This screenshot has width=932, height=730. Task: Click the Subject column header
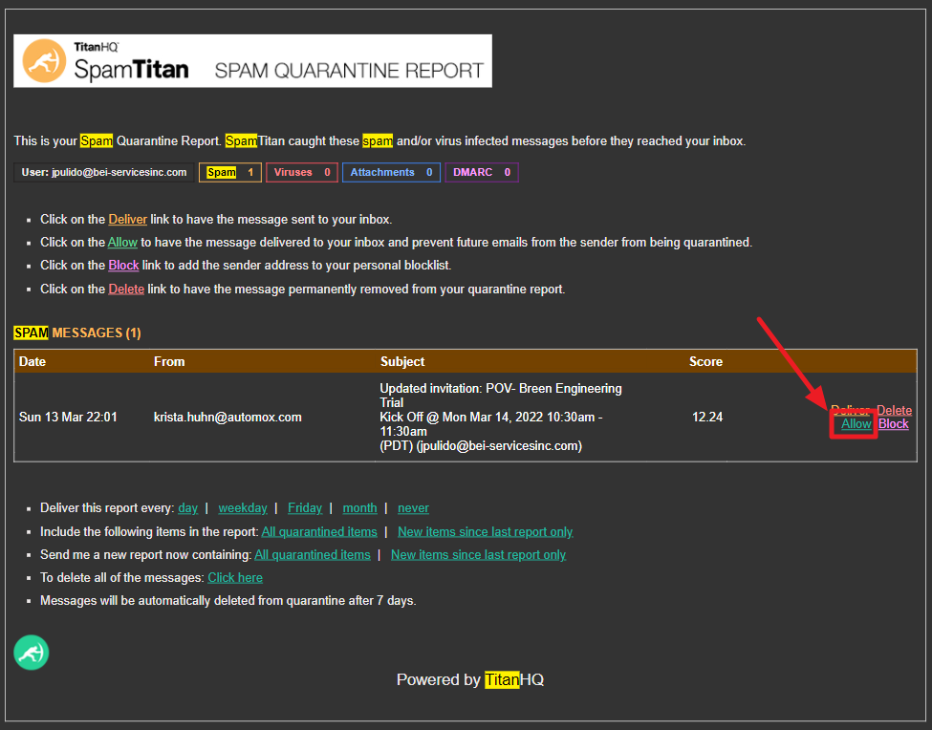pyautogui.click(x=402, y=361)
